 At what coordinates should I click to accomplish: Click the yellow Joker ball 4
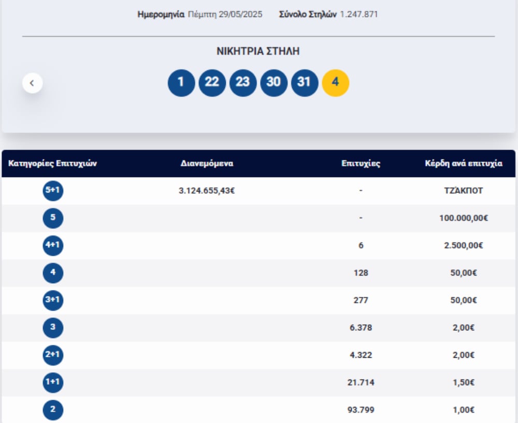tap(335, 83)
